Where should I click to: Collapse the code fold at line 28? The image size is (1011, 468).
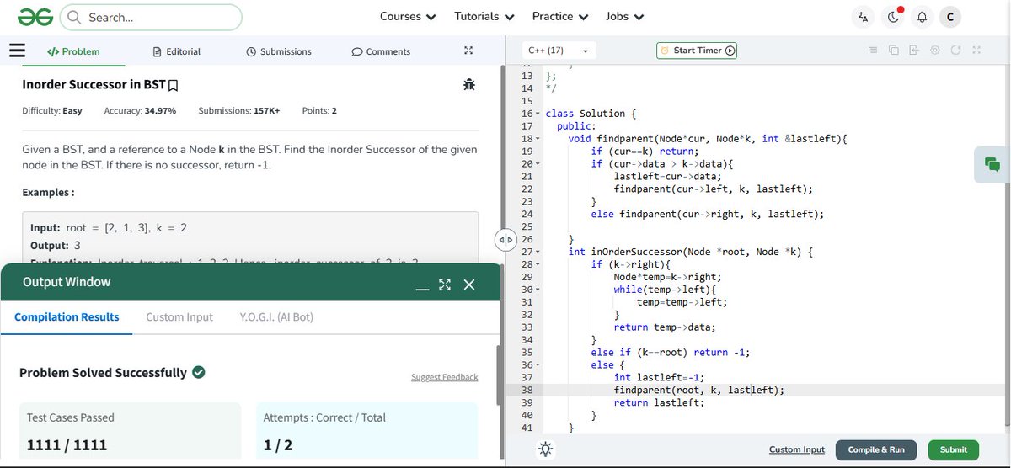538,264
